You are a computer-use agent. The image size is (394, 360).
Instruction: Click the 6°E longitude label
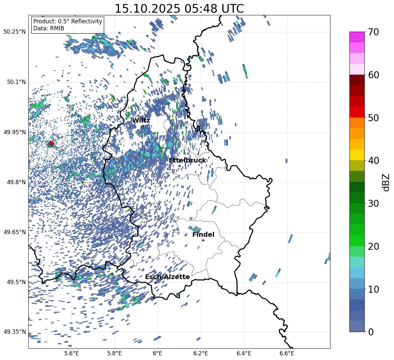point(157,353)
